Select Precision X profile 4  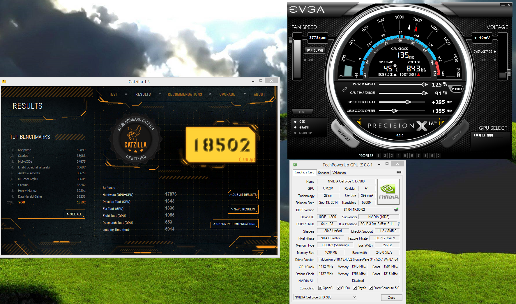pyautogui.click(x=398, y=156)
